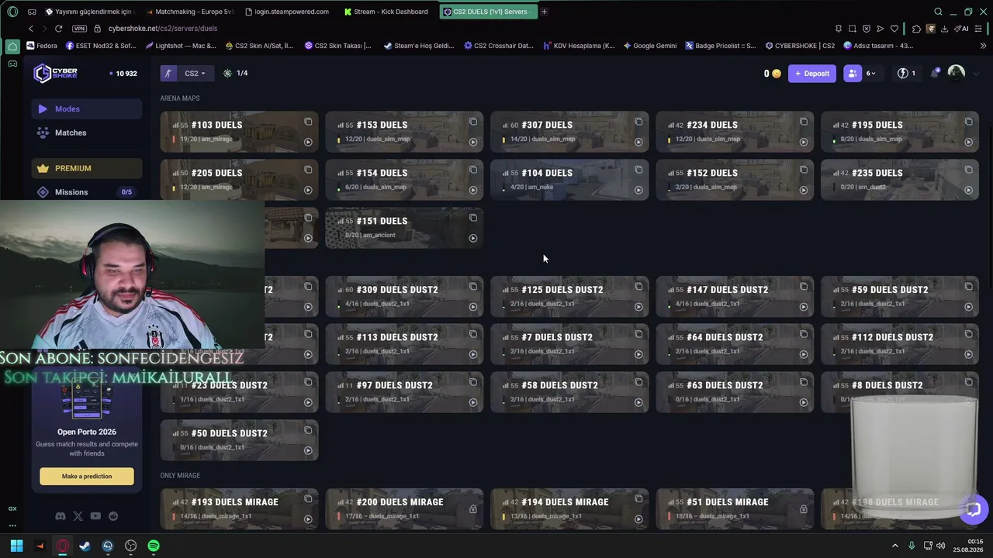Copy address of #125 DUELS DUST2 server
This screenshot has width=993, height=558.
(638, 287)
